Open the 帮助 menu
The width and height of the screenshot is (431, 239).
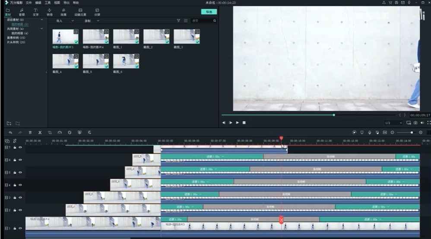tap(76, 3)
